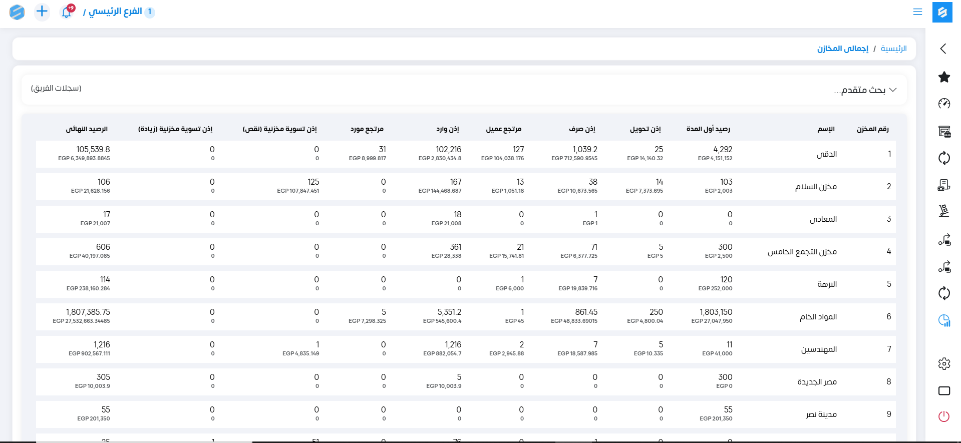Image resolution: width=961 pixels, height=443 pixels.
Task: Toggle the hamburger menu icon
Action: click(917, 12)
